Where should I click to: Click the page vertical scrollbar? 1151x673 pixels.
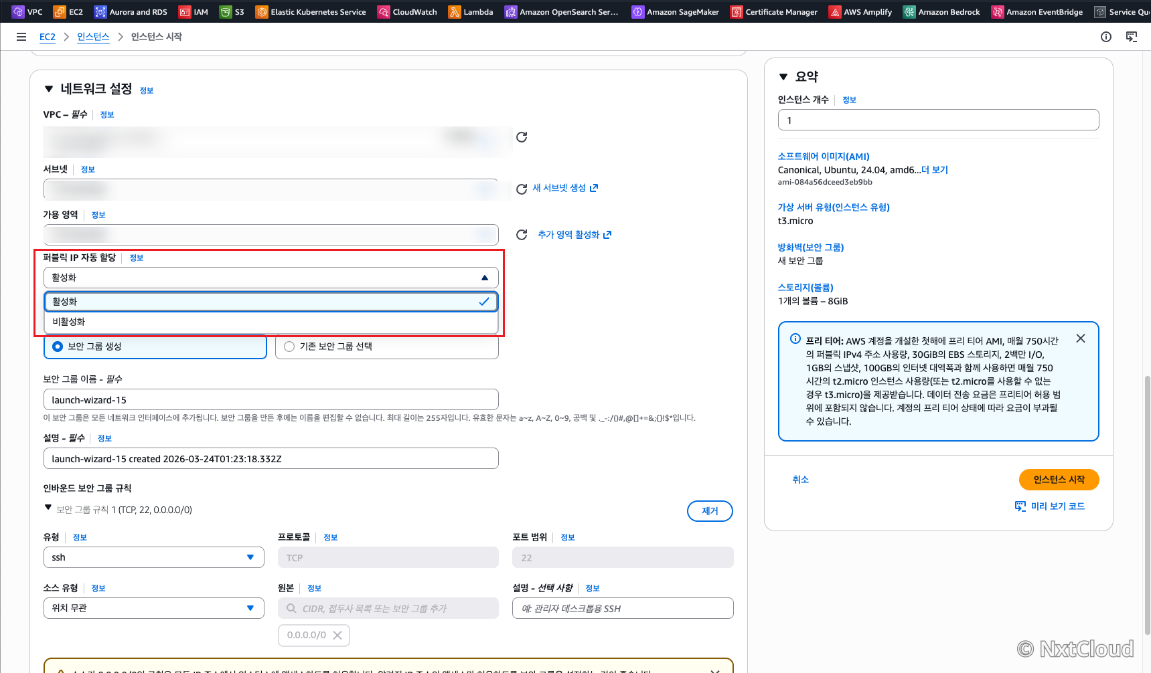click(x=1147, y=505)
